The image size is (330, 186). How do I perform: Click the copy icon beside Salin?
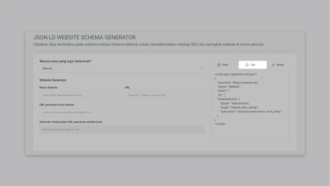tap(219, 65)
